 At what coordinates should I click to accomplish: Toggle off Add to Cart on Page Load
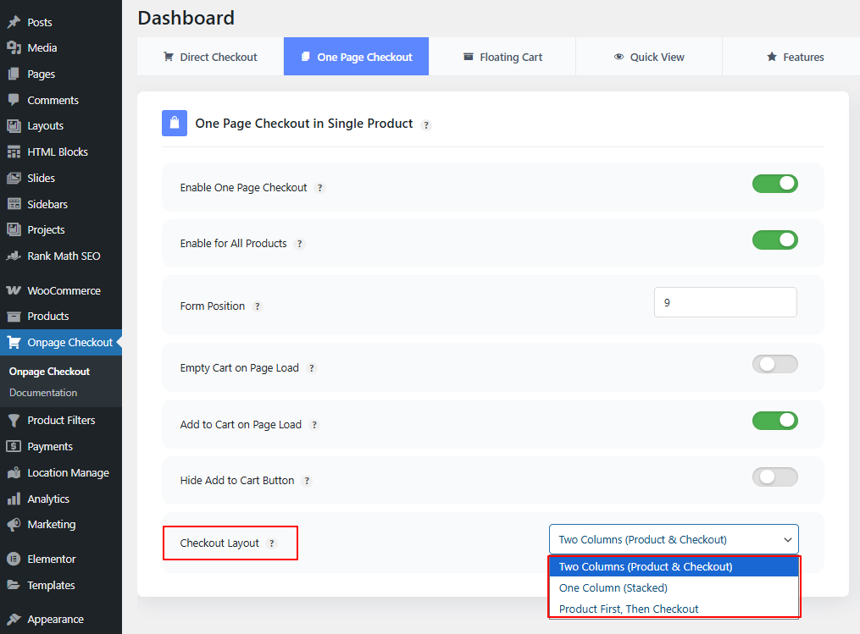(x=774, y=421)
